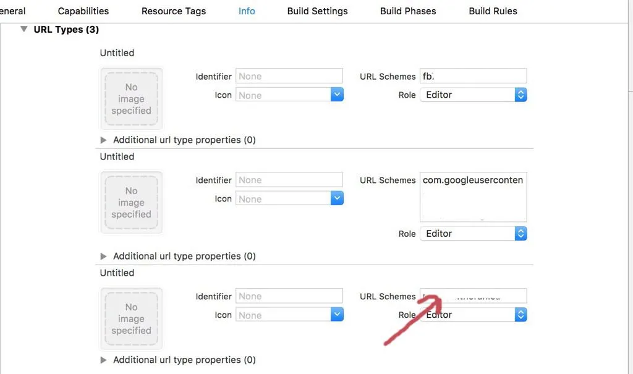The image size is (633, 374).
Task: Expand second Additional url type properties
Action: [103, 256]
